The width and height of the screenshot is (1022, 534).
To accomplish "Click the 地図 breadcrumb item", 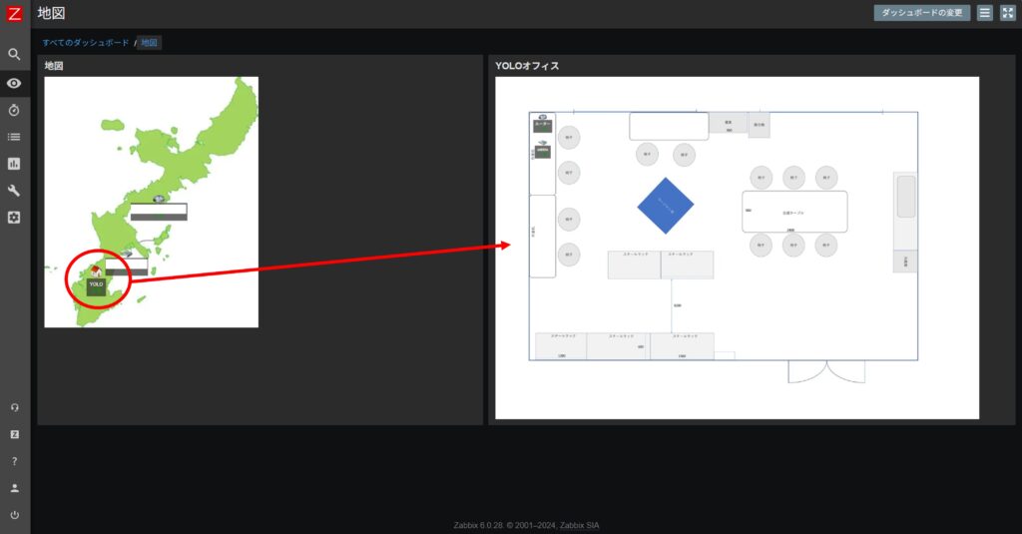I will click(149, 43).
